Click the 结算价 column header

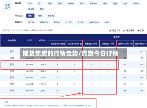pyautogui.click(x=42, y=40)
